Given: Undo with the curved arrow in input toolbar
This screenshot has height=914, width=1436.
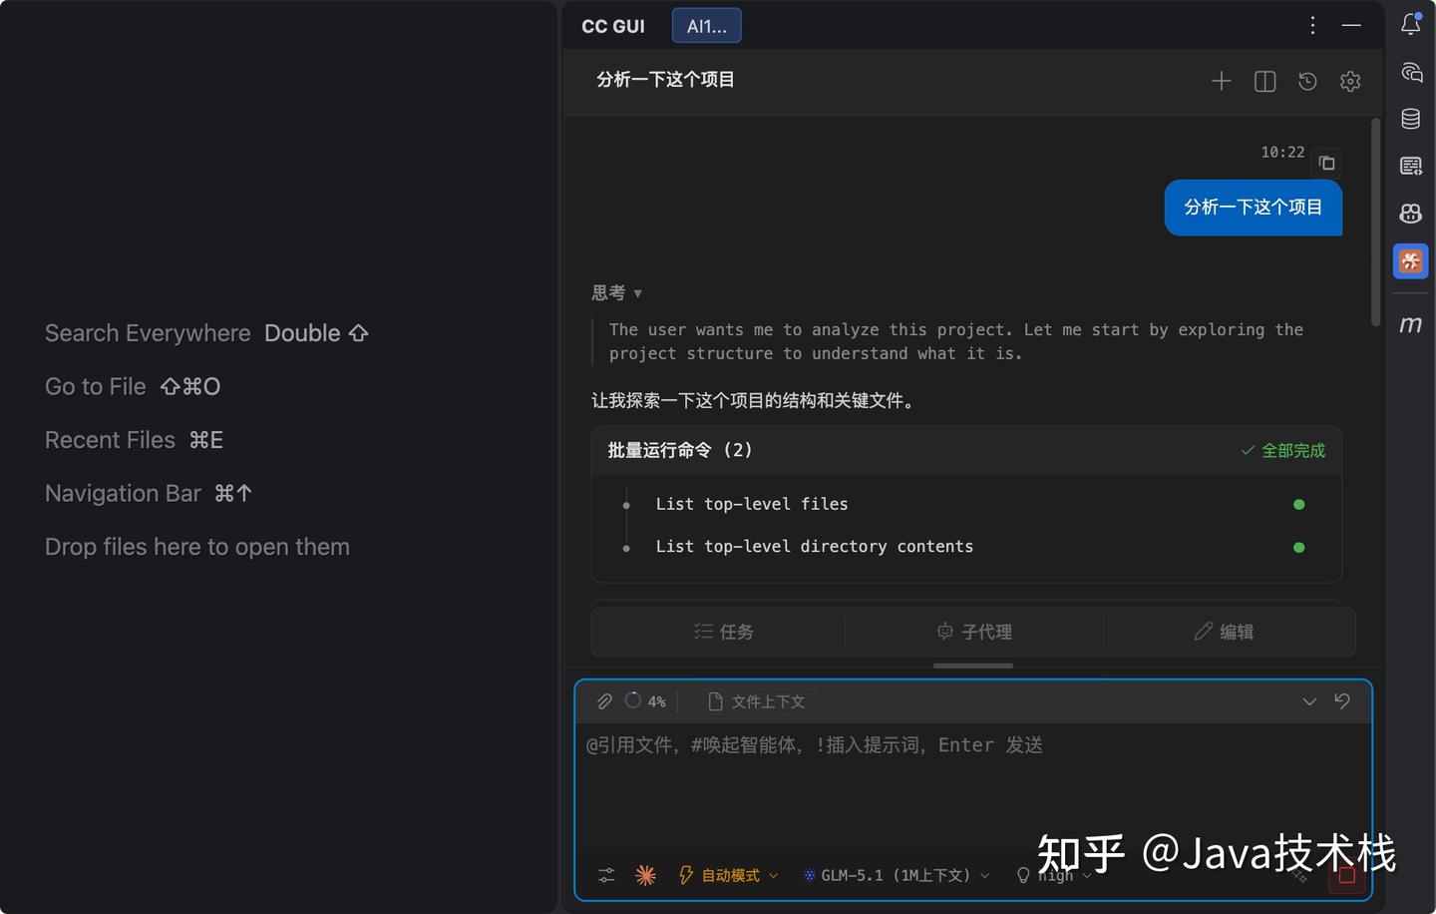Looking at the screenshot, I should click(1342, 701).
